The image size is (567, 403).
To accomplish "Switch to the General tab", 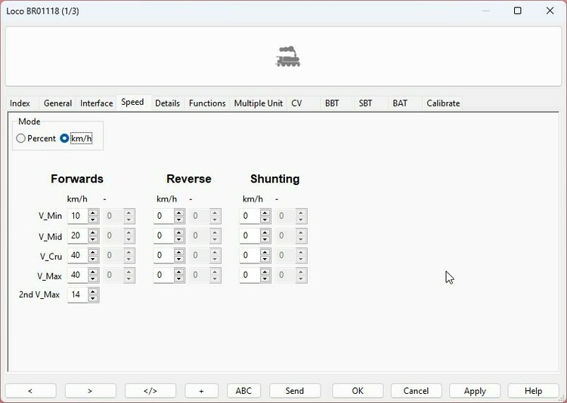I will [x=57, y=103].
